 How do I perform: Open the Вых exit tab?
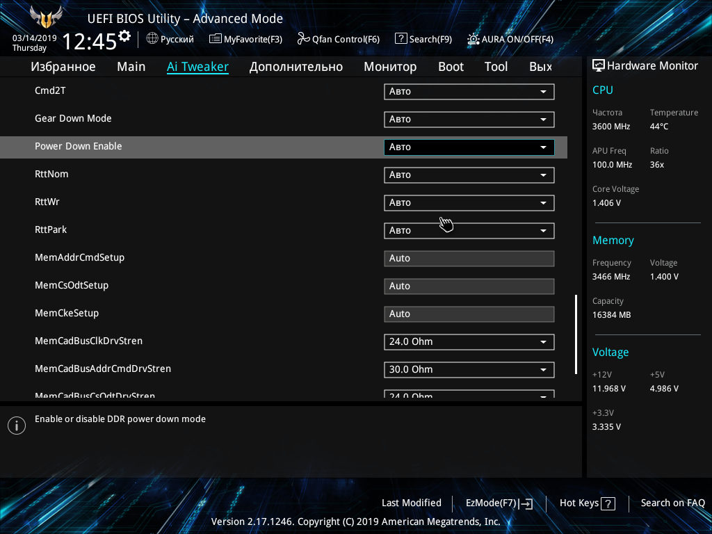(x=541, y=67)
